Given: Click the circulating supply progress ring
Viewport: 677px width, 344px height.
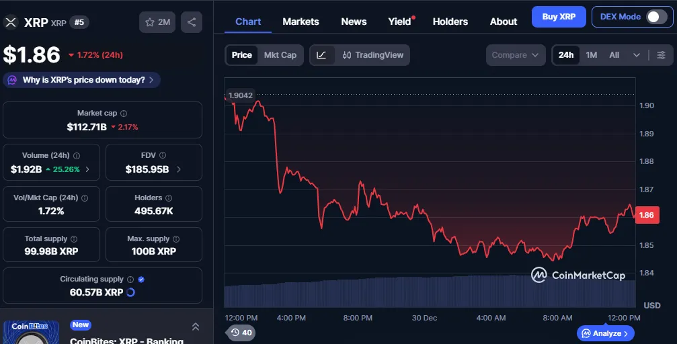Looking at the screenshot, I should [x=130, y=292].
